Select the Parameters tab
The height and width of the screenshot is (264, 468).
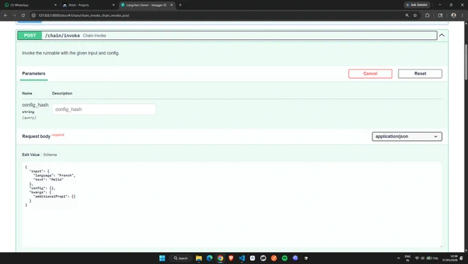pos(34,74)
